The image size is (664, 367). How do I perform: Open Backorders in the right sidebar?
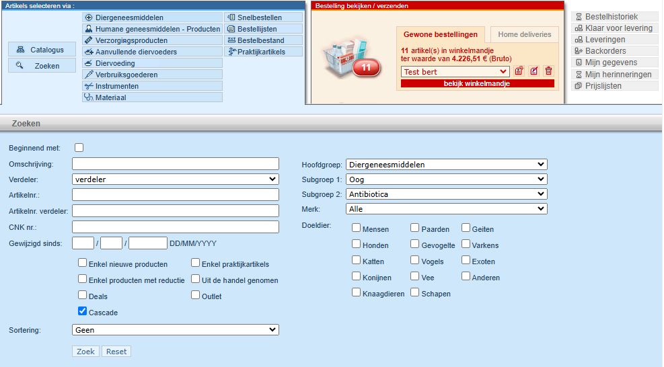coord(605,51)
